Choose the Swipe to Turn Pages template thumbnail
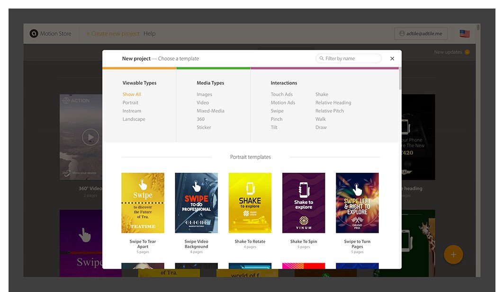Screen dimensions: 504x292 coord(357,203)
